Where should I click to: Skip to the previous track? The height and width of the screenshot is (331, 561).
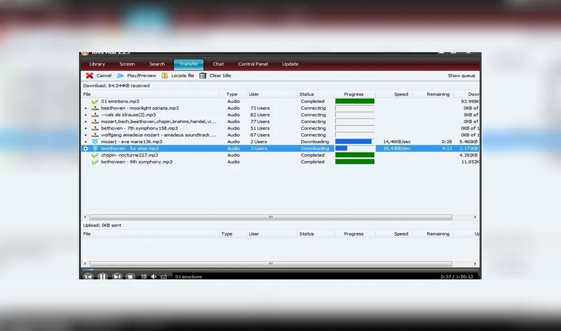[x=88, y=277]
